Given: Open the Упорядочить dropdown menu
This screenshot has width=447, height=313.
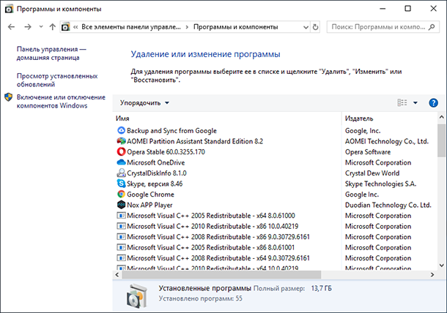Looking at the screenshot, I should tap(144, 102).
